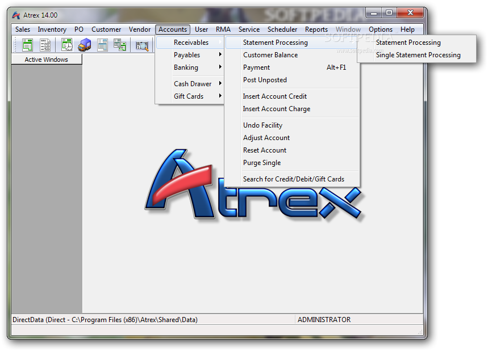Choose Insert Account Charge
Screen dimensions: 488x351
coord(292,108)
